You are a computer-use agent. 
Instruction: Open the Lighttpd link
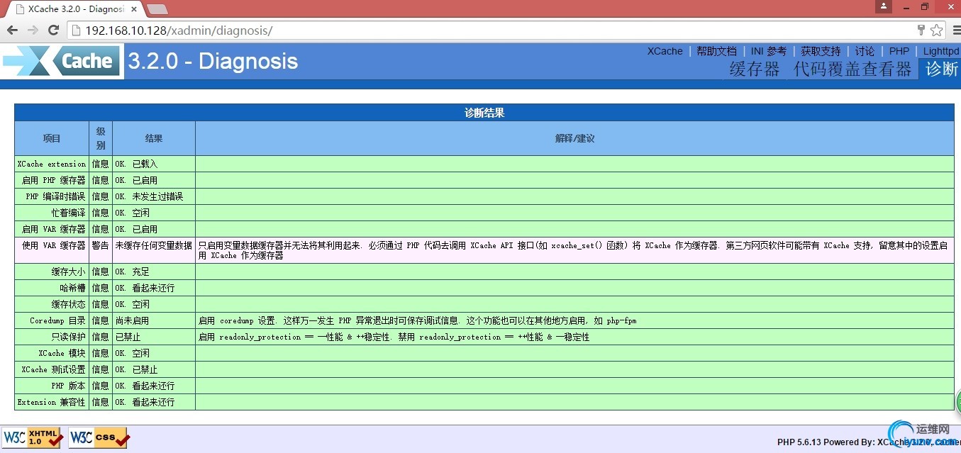941,51
